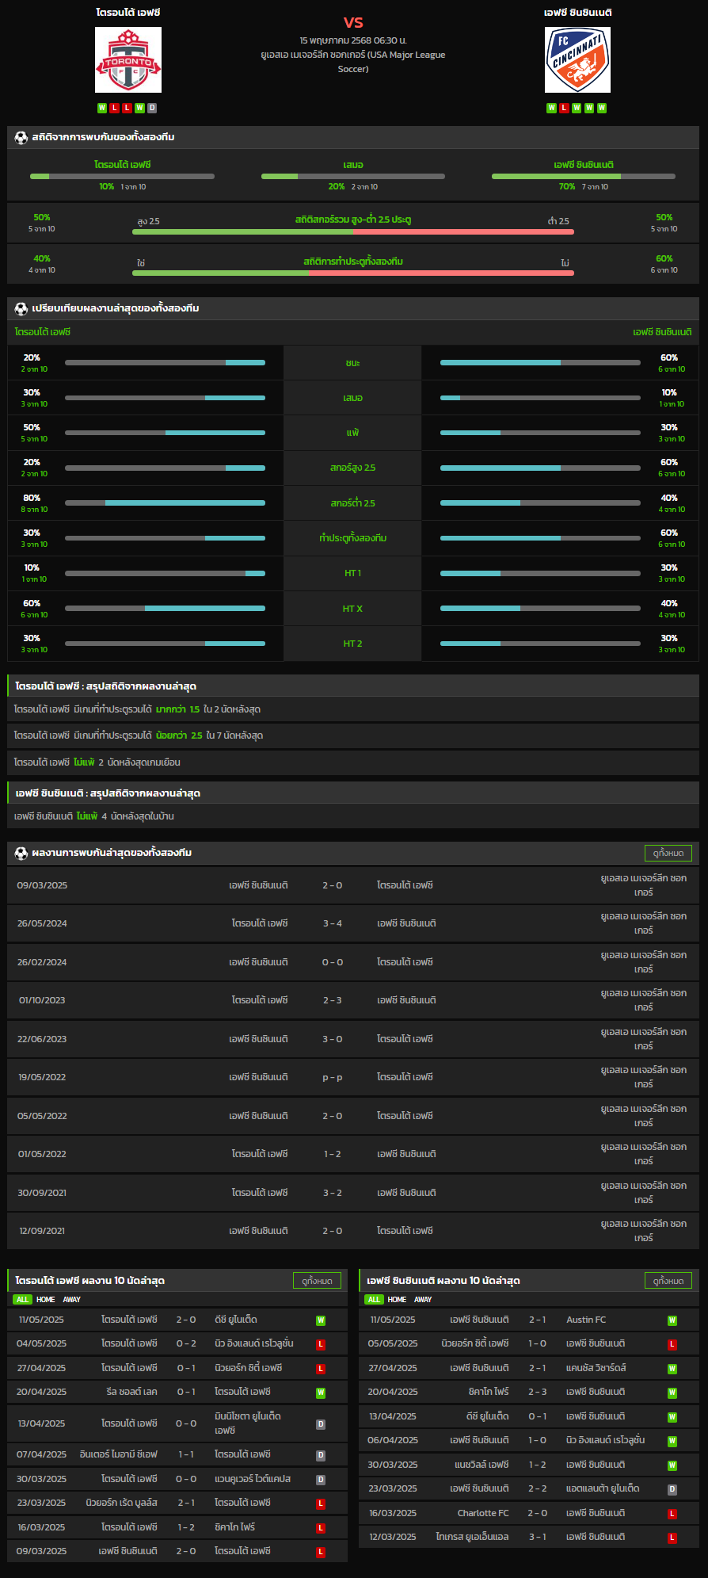Click the HT X comparison row label

(x=353, y=609)
